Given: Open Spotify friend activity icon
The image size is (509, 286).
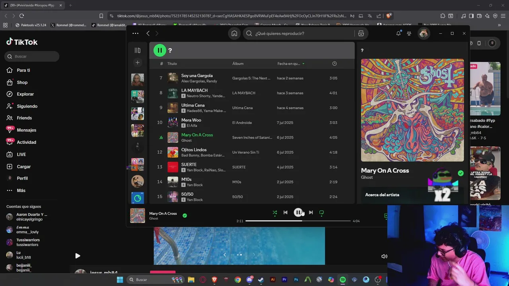Looking at the screenshot, I should tap(409, 33).
